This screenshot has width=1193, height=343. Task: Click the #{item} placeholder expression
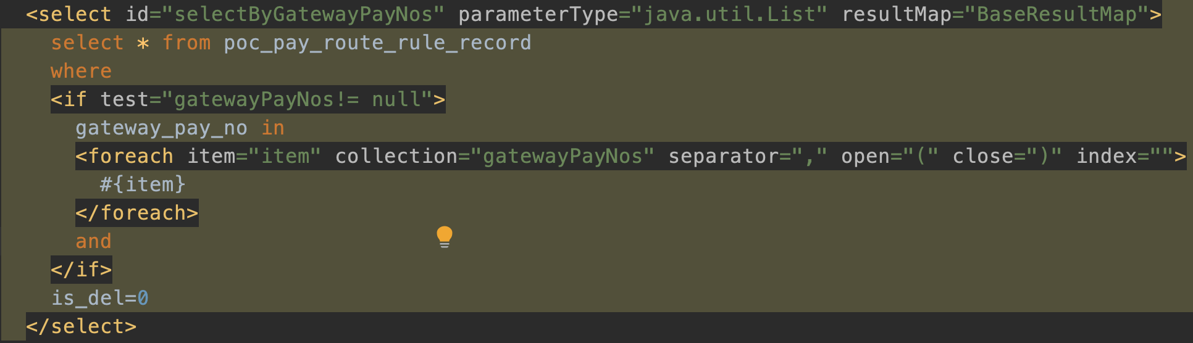click(x=143, y=184)
